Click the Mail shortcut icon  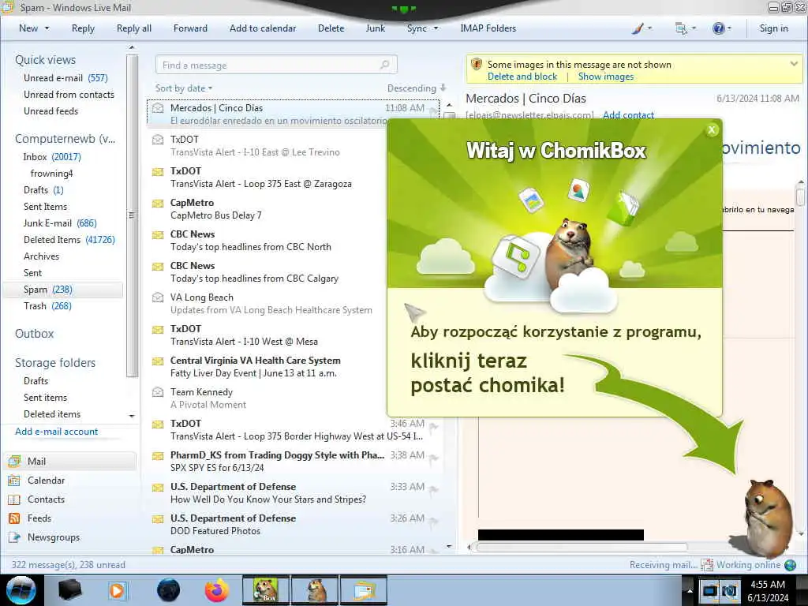tap(14, 461)
